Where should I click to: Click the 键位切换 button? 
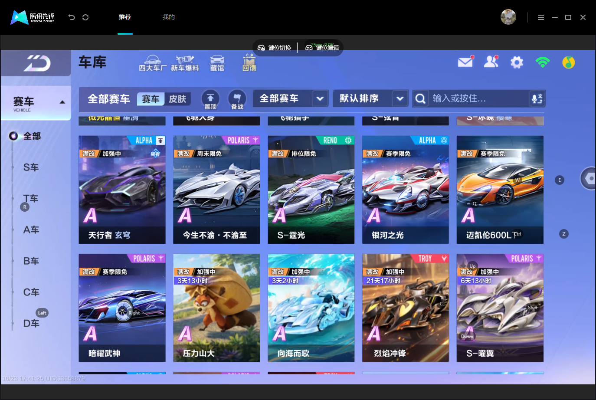pyautogui.click(x=275, y=48)
